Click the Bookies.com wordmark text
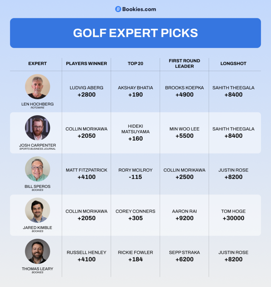The width and height of the screenshot is (271, 287). 139,9
